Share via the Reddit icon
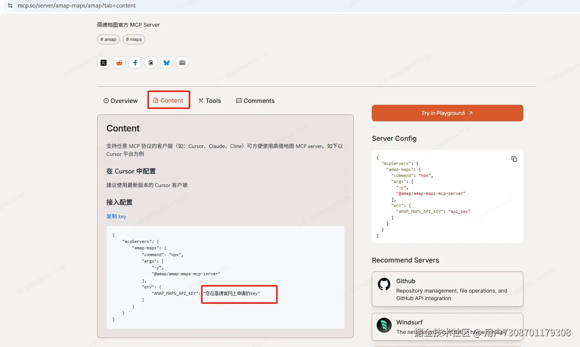This screenshot has height=347, width=580. coord(119,63)
